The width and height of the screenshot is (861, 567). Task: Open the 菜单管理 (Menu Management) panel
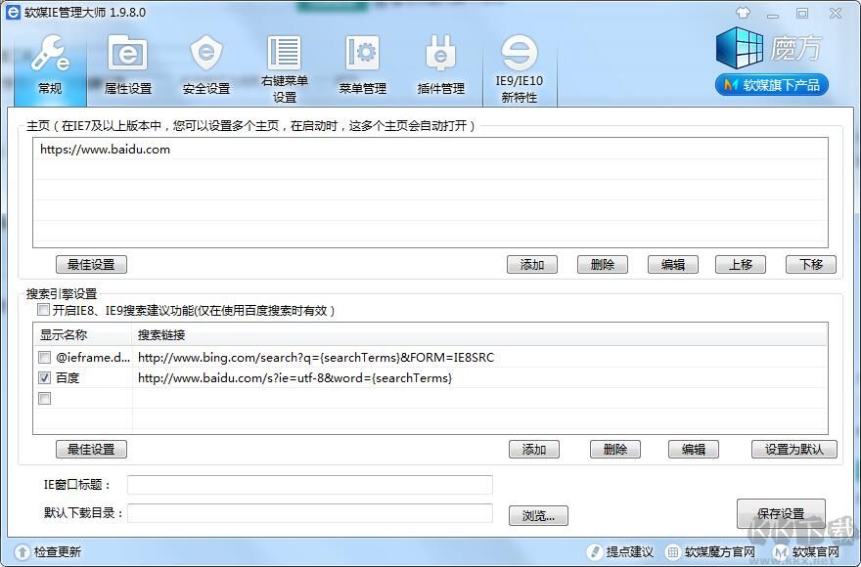361,64
